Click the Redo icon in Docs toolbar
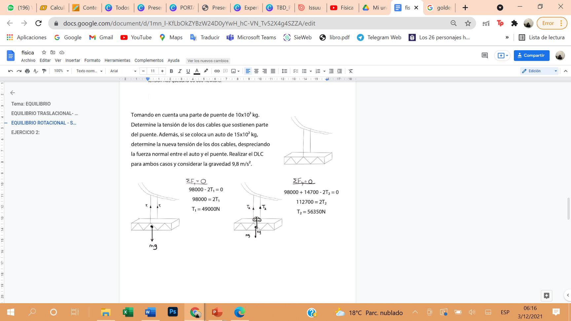The height and width of the screenshot is (321, 571). [x=19, y=71]
